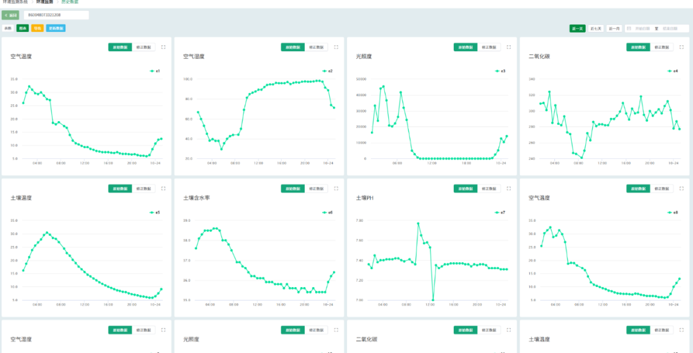Viewport: 693px width, 353px height.
Task: Go back with the 返回 button
Action: pyautogui.click(x=10, y=15)
